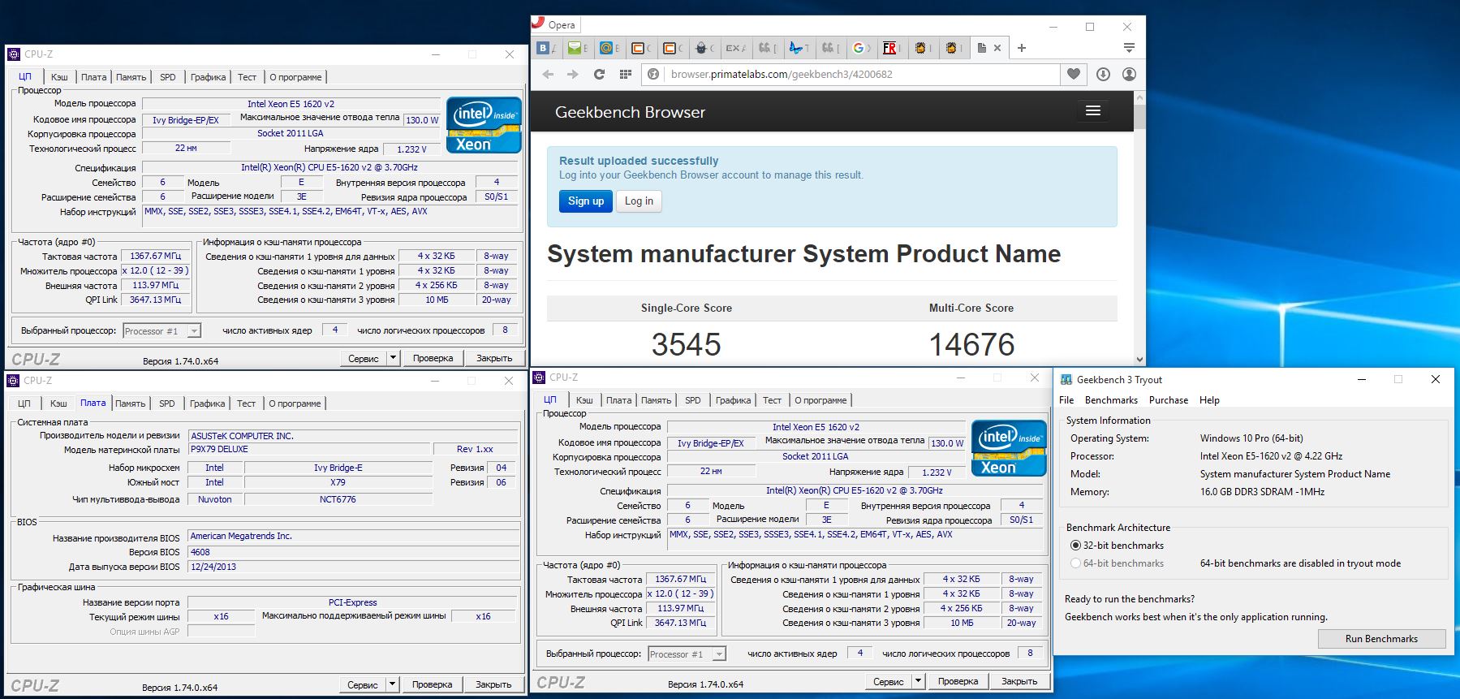Open Opera's tab menu icon

coord(1129,48)
